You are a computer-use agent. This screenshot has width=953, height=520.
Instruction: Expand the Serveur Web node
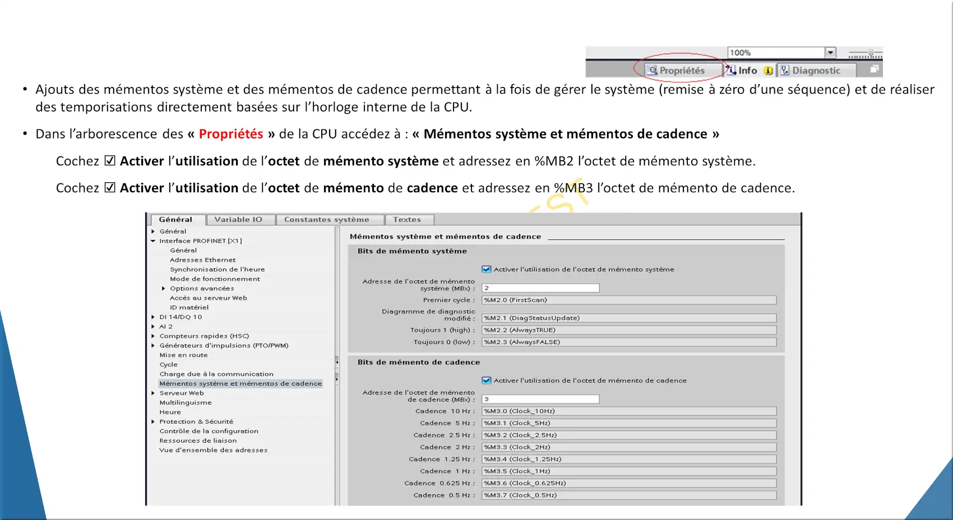153,393
